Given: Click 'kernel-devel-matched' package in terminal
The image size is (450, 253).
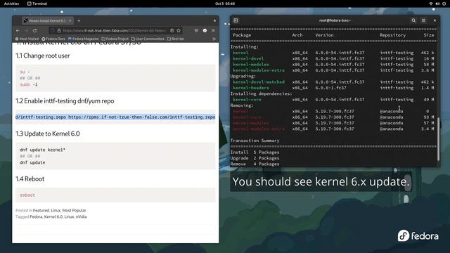Looking at the screenshot, I should [x=259, y=82].
